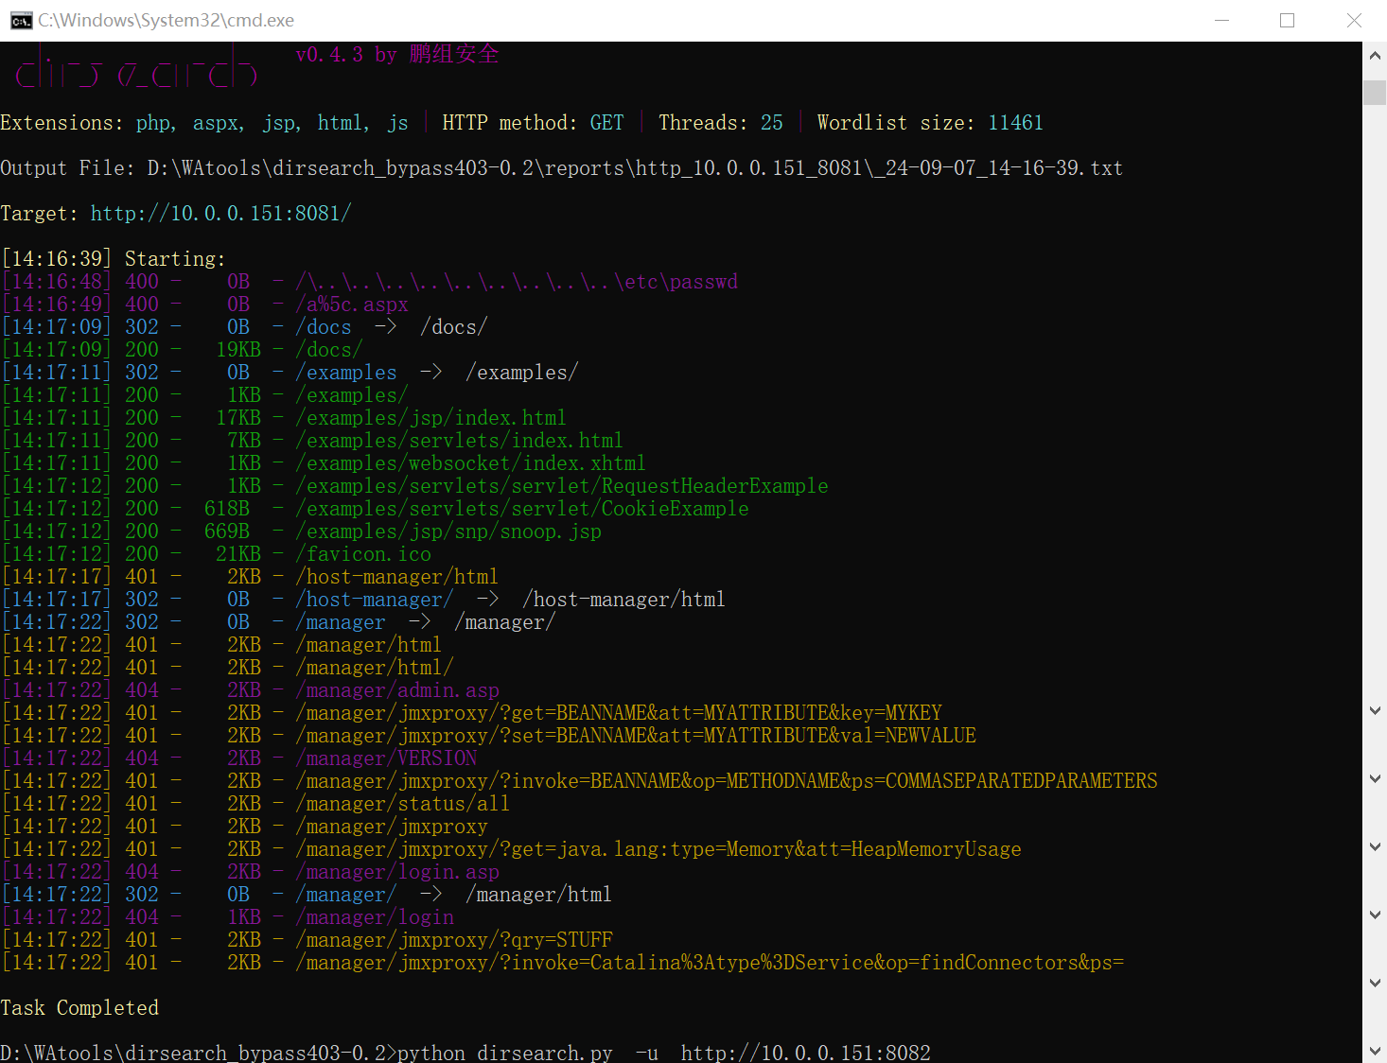Select the Wordlist size value 11461

1015,123
